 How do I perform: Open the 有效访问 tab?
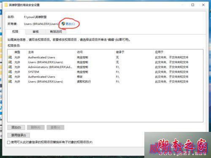point(56,32)
